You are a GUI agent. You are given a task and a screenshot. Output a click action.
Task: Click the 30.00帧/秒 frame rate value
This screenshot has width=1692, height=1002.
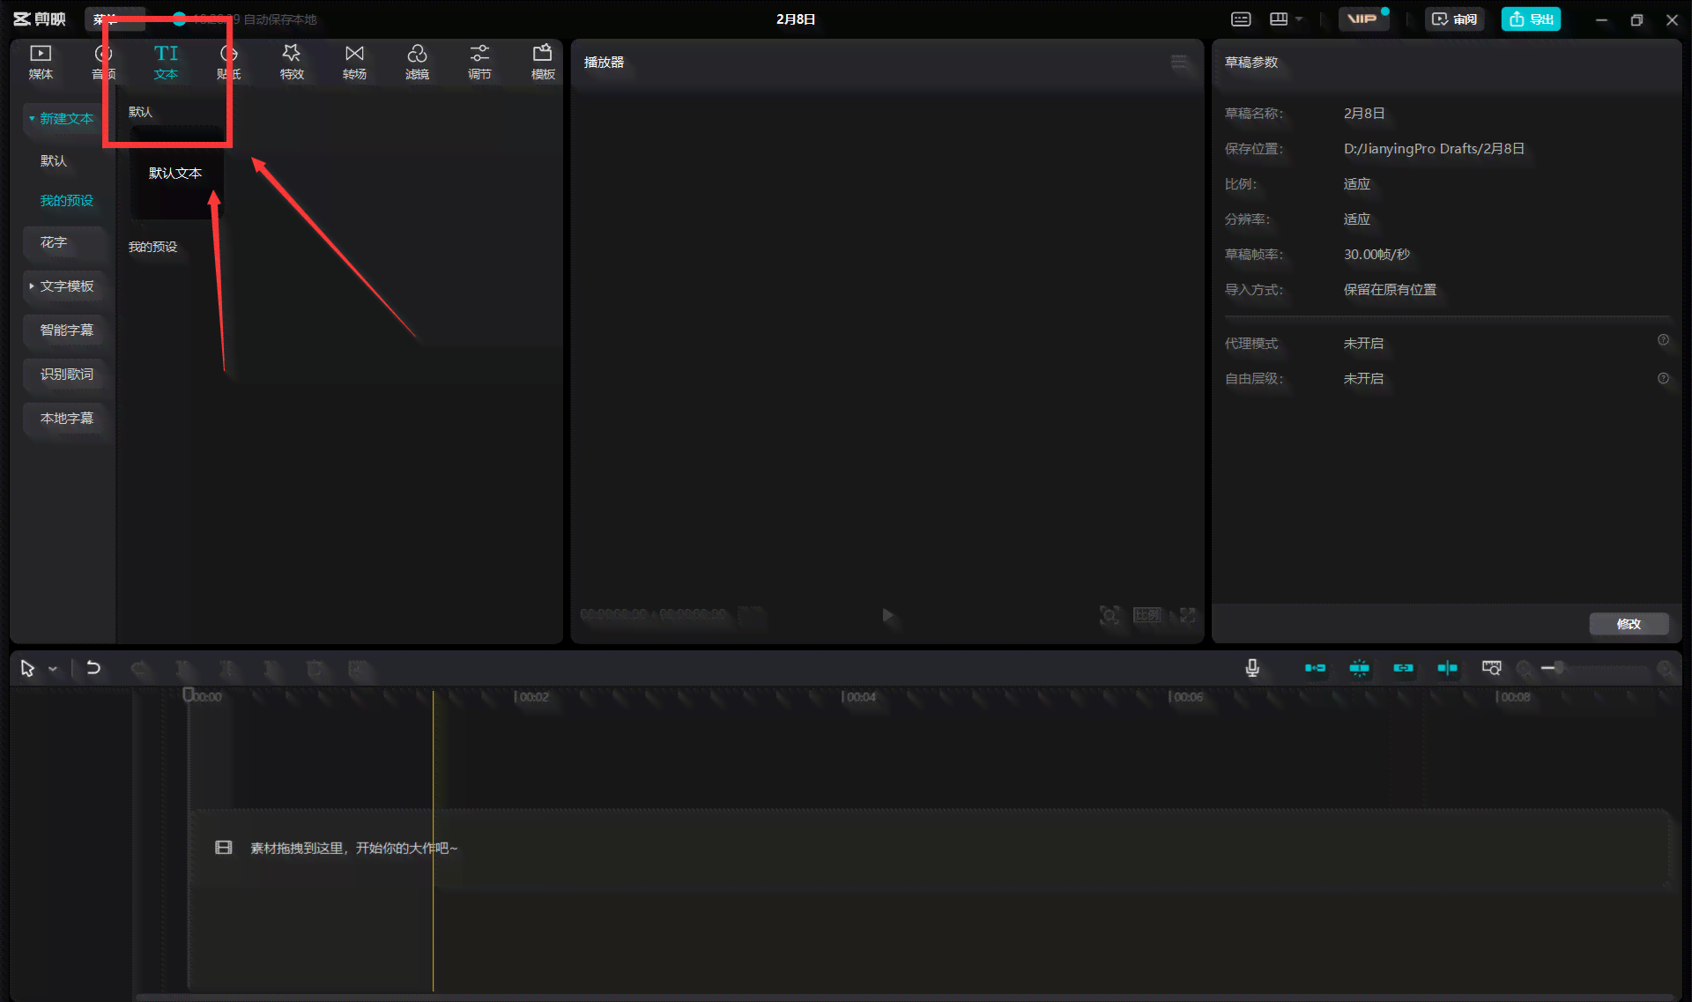click(1377, 255)
